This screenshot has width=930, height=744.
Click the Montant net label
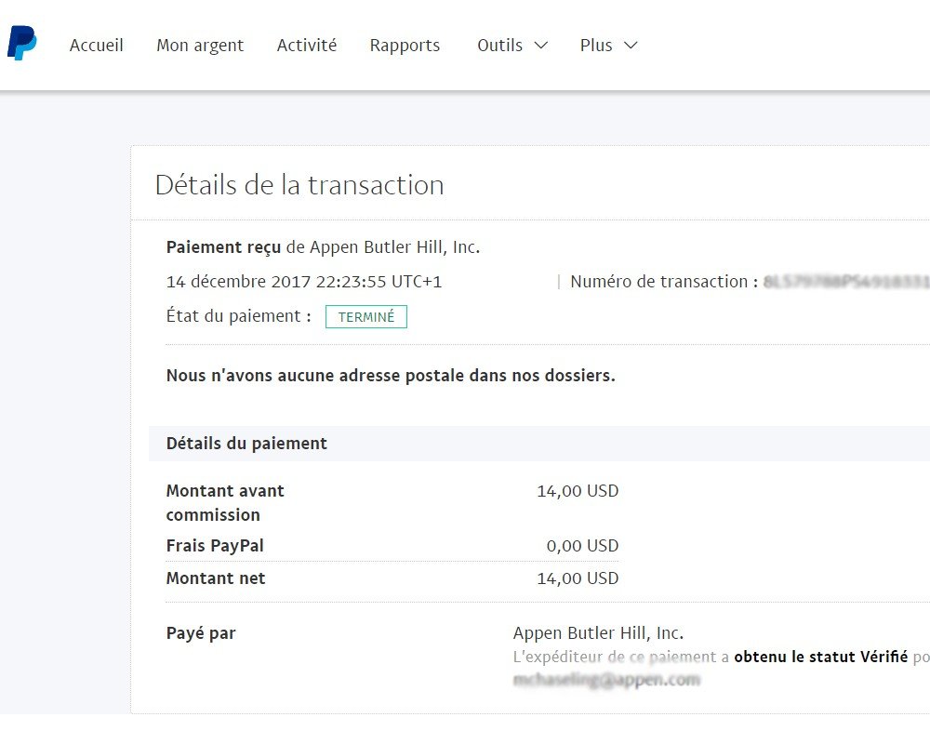(x=216, y=578)
